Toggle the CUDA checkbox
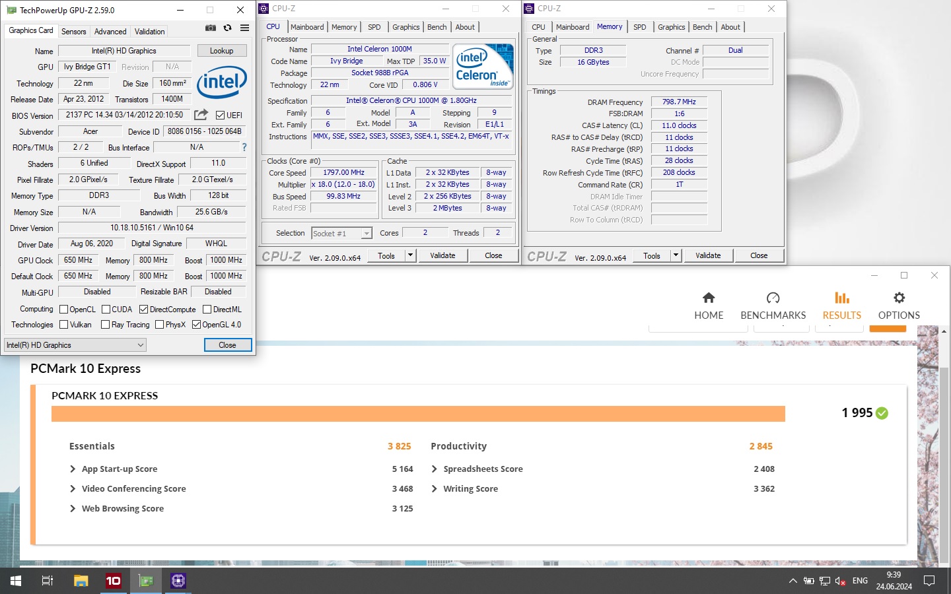The height and width of the screenshot is (594, 951). click(106, 309)
